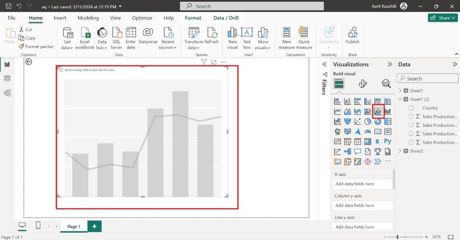Viewport: 460px width, 240px height.
Task: Open the Recent sources dropdown
Action: click(167, 38)
